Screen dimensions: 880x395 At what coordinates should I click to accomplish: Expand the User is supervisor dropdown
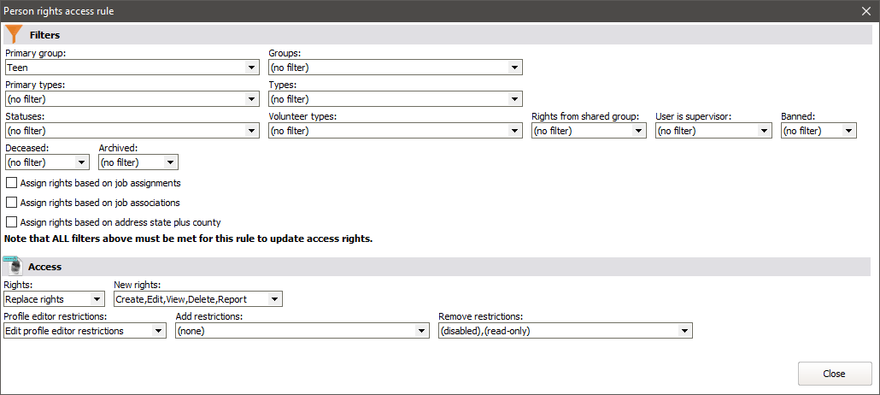(765, 131)
